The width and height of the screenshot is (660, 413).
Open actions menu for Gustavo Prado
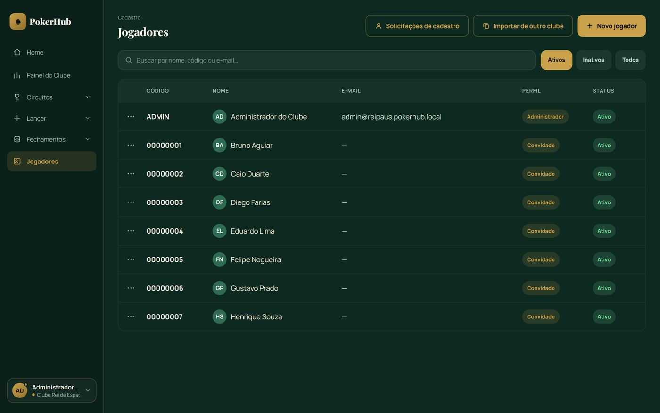131,288
